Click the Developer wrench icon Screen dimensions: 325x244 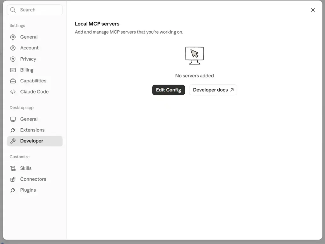(x=13, y=141)
